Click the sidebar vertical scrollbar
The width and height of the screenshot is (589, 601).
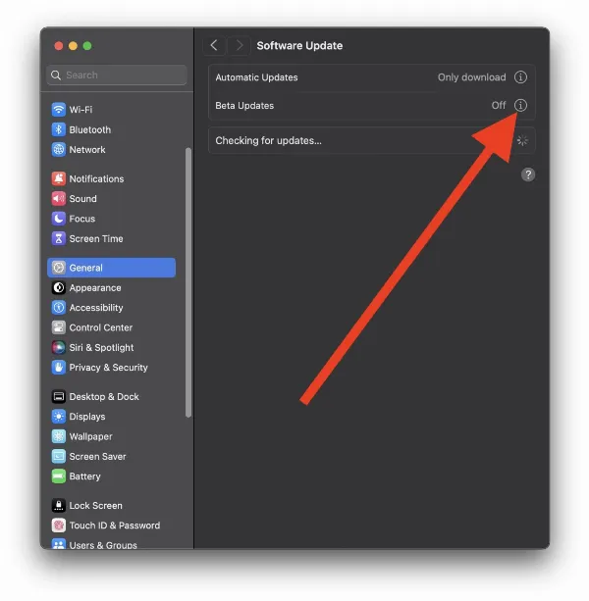coord(188,282)
